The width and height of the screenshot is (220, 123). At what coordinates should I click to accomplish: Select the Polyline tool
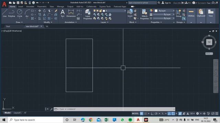11,13
